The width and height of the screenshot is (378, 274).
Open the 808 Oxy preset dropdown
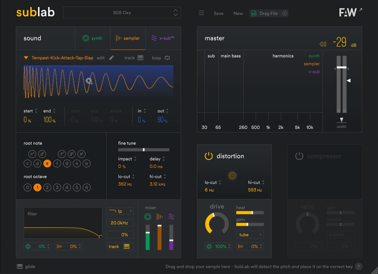click(122, 13)
